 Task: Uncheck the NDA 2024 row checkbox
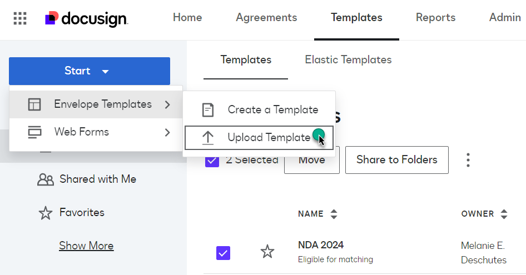(x=223, y=253)
